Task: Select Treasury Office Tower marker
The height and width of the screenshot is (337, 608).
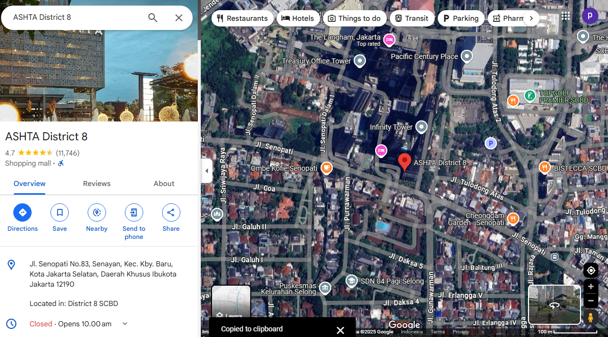Action: (360, 61)
